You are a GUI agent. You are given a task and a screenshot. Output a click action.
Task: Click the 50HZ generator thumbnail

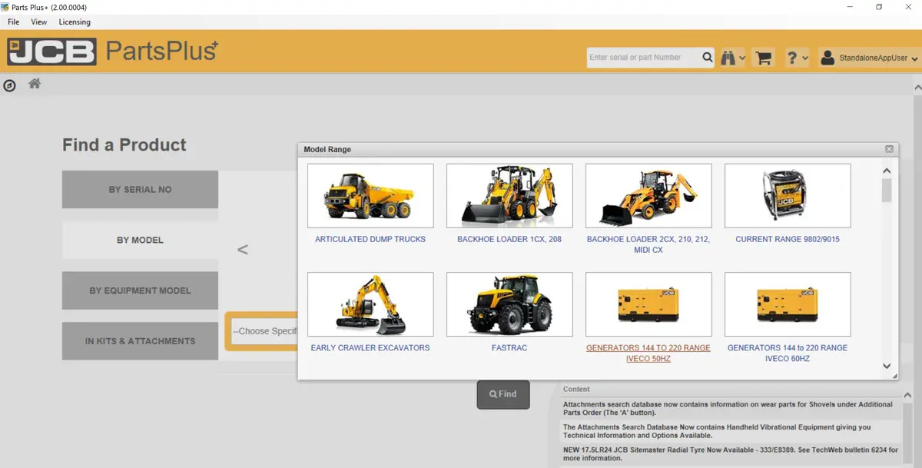648,304
